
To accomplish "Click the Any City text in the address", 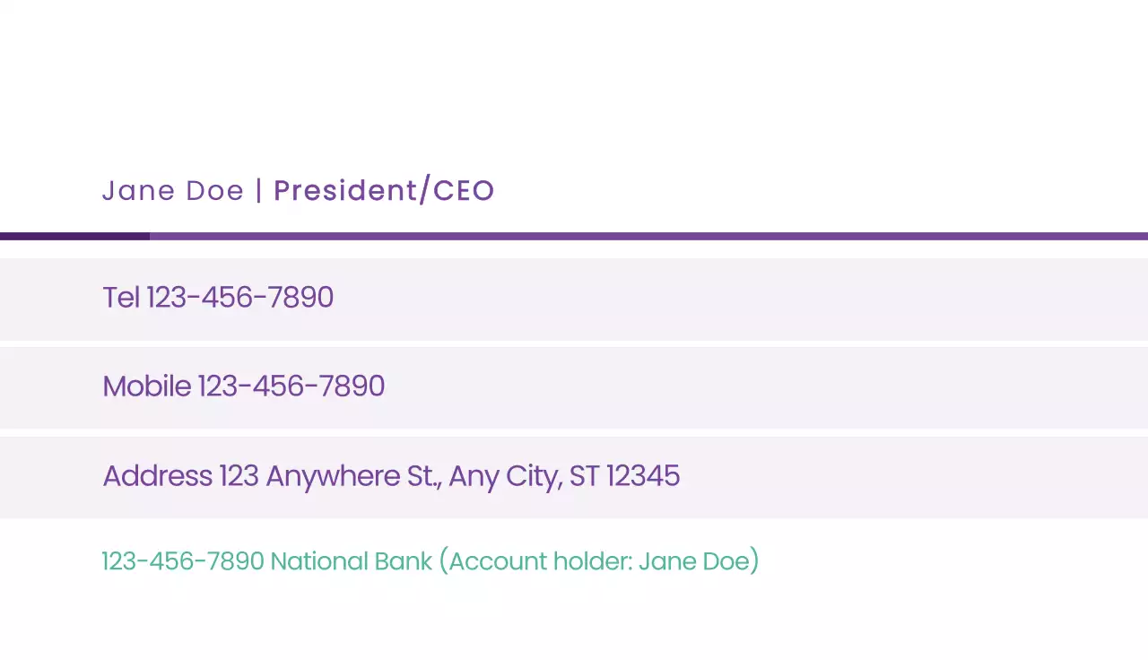I will pos(504,476).
